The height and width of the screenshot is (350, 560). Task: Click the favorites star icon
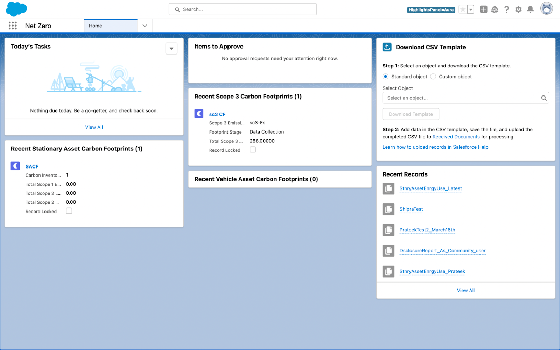click(x=463, y=9)
